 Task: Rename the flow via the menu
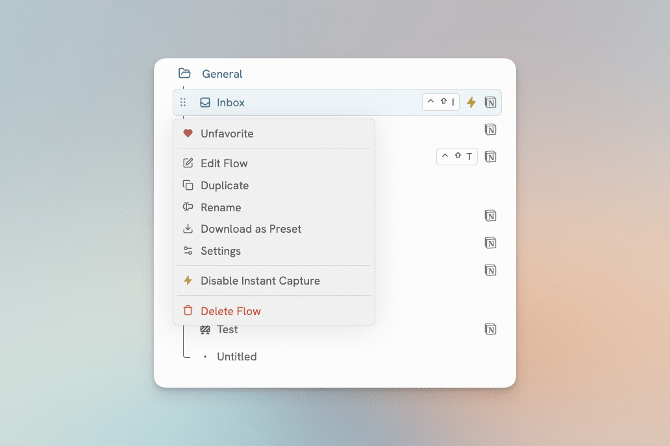point(221,207)
